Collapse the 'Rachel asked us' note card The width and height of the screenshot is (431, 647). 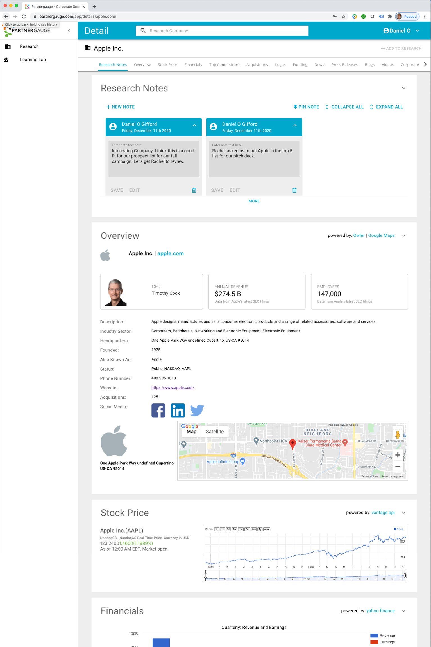(295, 125)
